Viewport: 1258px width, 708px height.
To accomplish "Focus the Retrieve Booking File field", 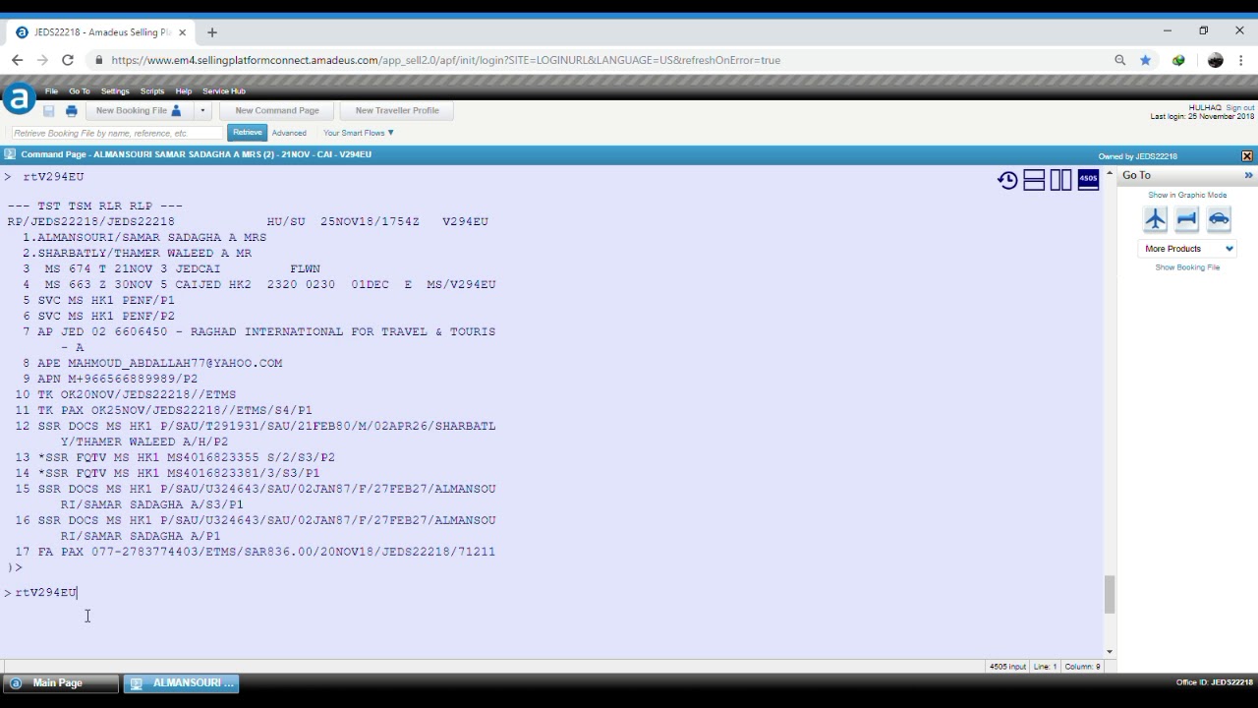I will coord(117,133).
